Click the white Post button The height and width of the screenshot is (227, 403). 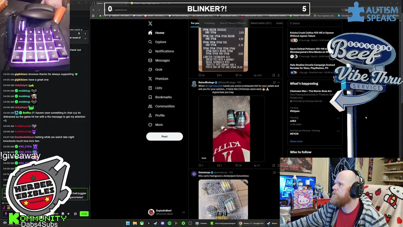click(164, 137)
